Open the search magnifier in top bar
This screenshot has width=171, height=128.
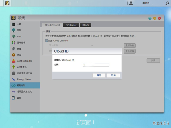click(167, 3)
